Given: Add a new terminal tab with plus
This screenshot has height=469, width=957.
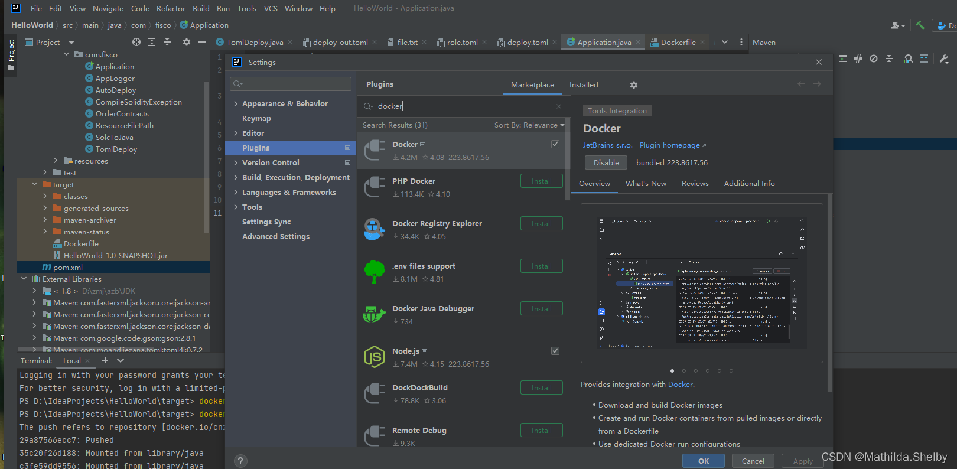Looking at the screenshot, I should click(105, 360).
